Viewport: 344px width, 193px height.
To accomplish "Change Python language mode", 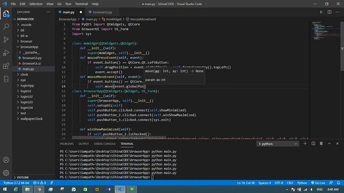I will pos(302,183).
